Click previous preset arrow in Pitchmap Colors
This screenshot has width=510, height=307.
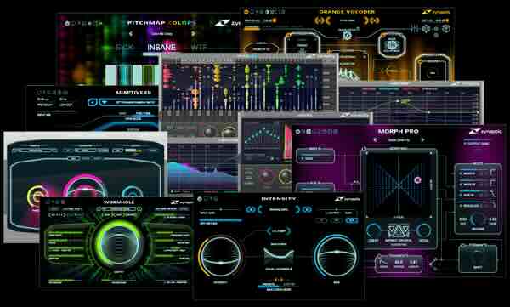(x=131, y=33)
